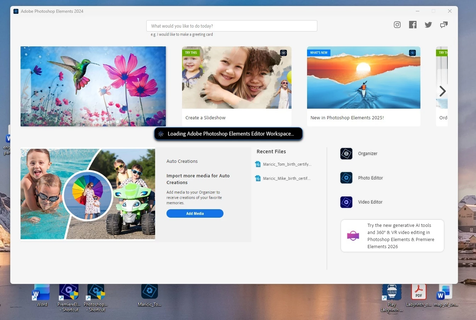
Task: Select the map_of_un... Word document on desktop
Action: point(446,295)
